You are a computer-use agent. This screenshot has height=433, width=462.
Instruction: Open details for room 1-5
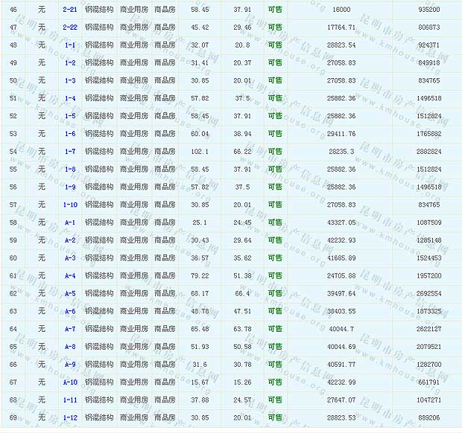[x=70, y=116]
